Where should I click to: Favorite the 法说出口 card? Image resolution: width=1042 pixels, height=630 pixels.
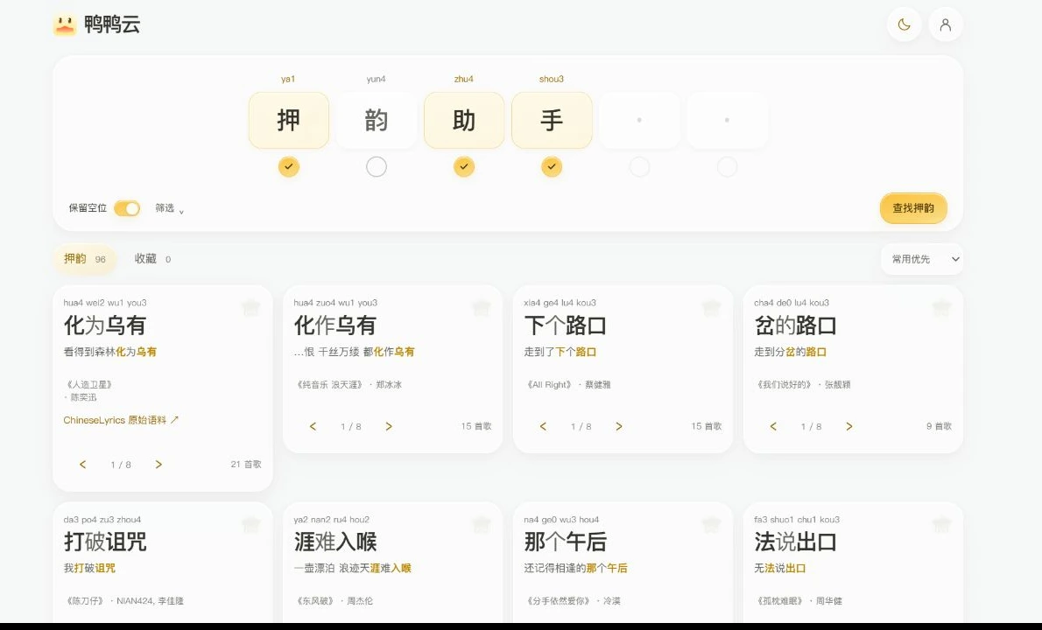[x=941, y=524]
